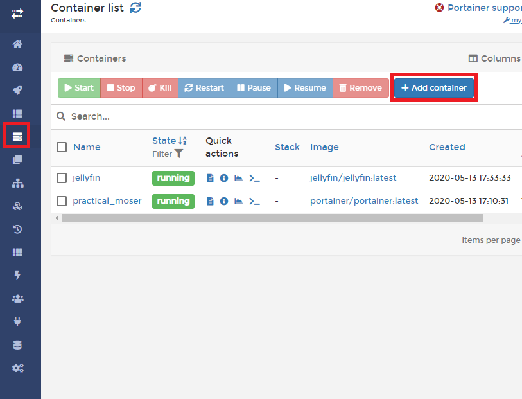522x399 pixels.
Task: Click the Resume button
Action: click(x=305, y=88)
